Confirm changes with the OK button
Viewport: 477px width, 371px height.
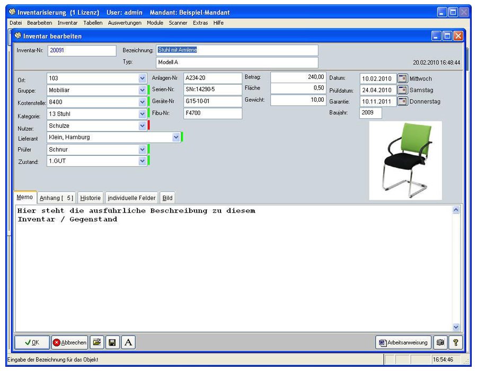point(31,342)
